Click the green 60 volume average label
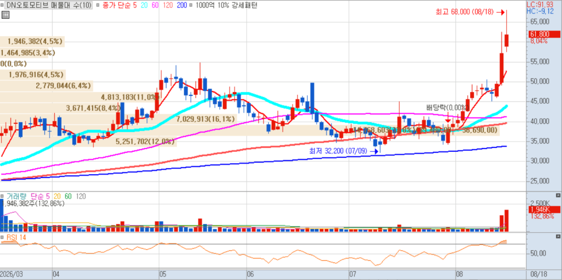 [x=68, y=196]
